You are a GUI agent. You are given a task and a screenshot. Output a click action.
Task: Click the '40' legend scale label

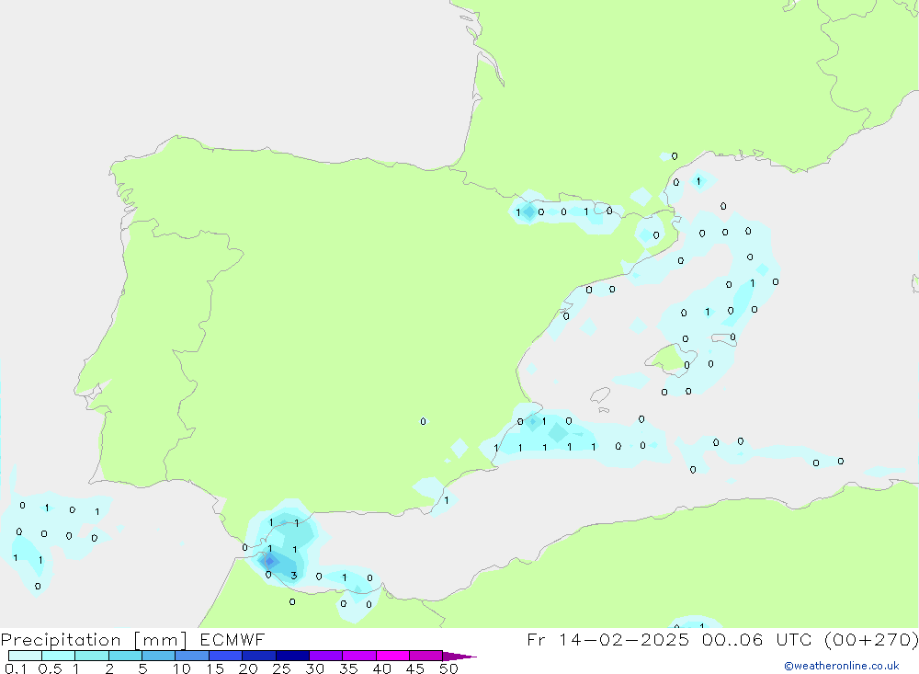381,668
